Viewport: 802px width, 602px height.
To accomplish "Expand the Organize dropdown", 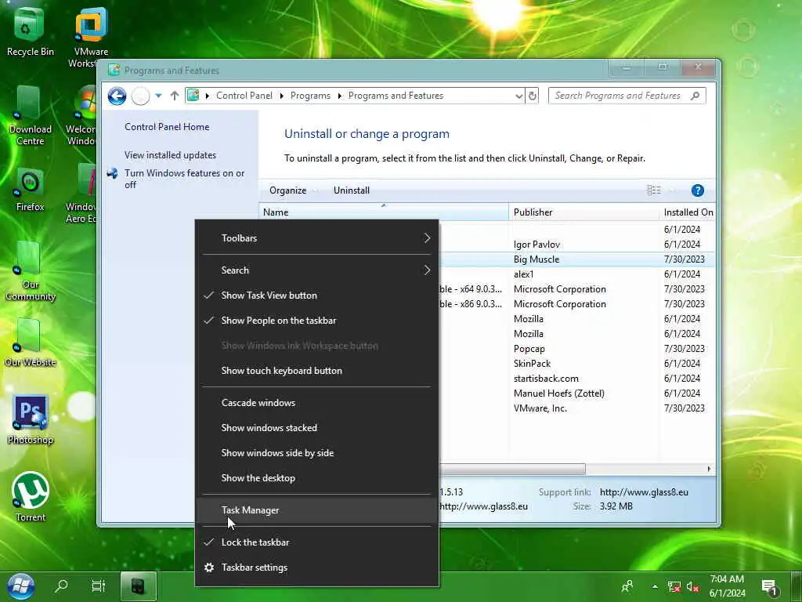I will click(x=293, y=190).
